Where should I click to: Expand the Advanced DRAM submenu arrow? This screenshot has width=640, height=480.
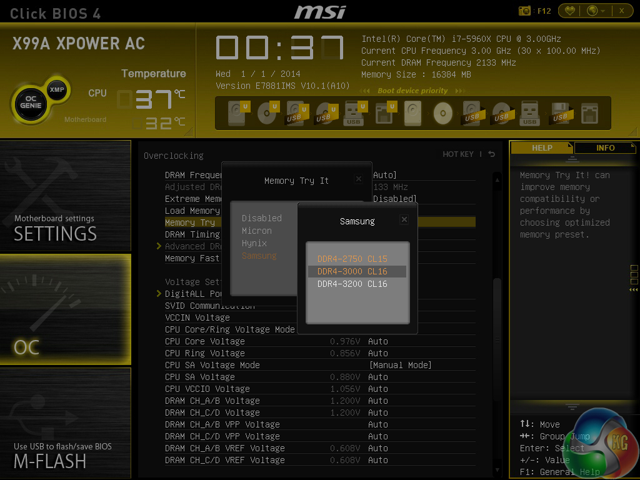tap(159, 246)
